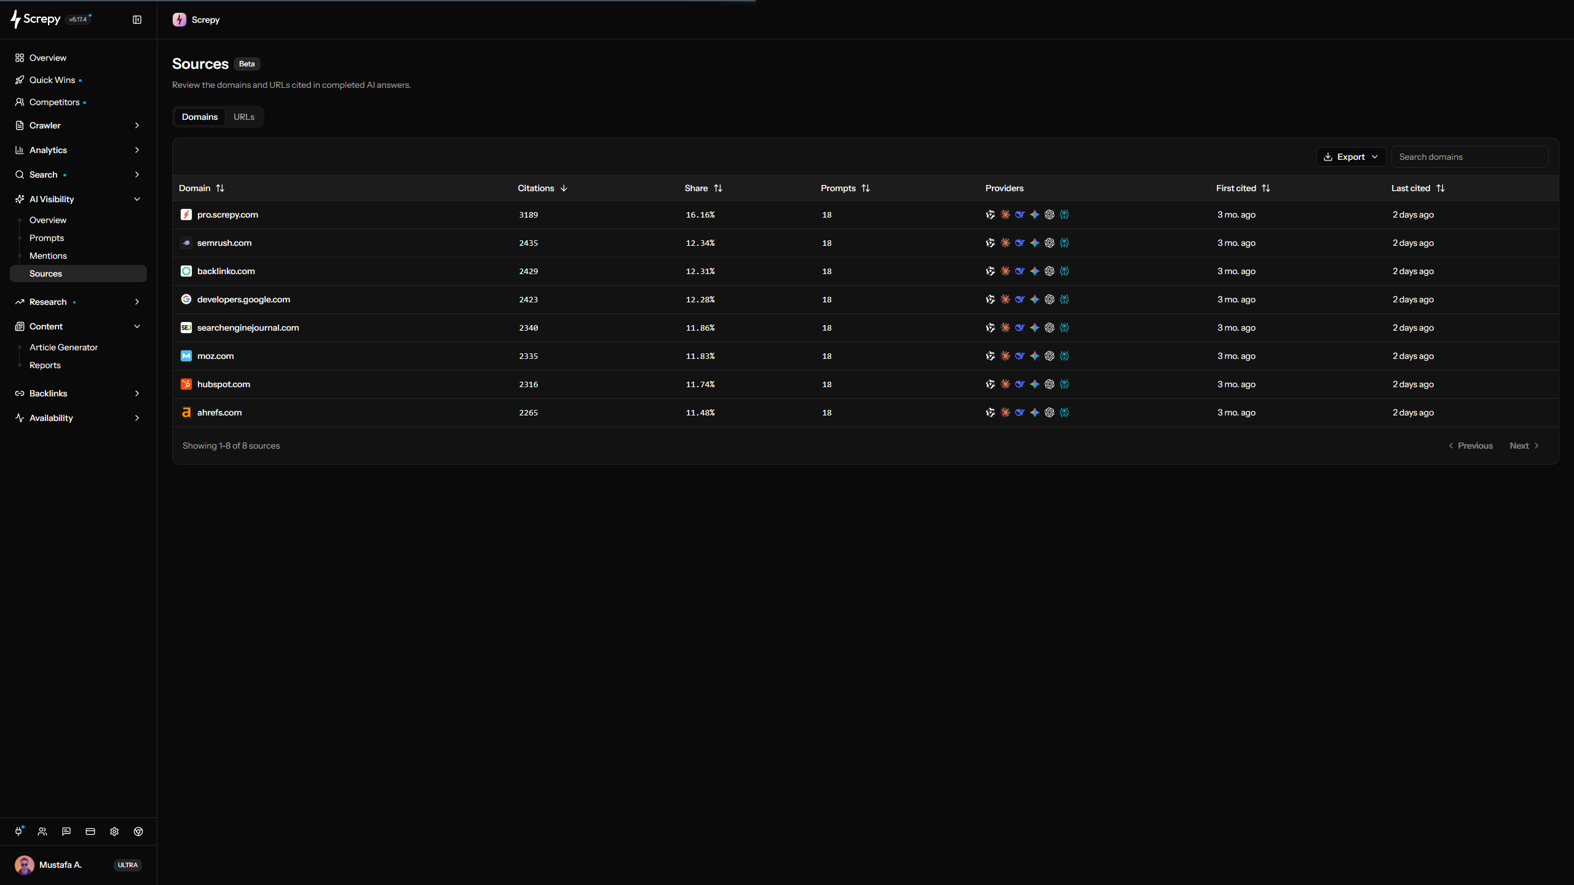Open the Article Generator
The width and height of the screenshot is (1574, 885).
[x=64, y=347]
